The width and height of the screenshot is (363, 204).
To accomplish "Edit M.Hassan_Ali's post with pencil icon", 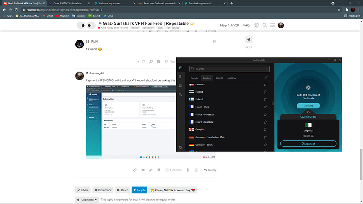I will pyautogui.click(x=150, y=170).
